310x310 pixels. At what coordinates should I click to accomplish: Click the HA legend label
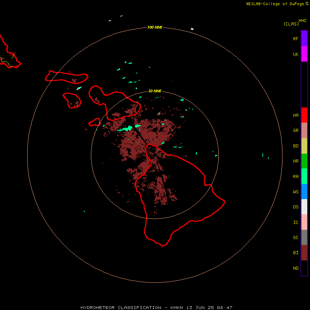click(x=296, y=115)
